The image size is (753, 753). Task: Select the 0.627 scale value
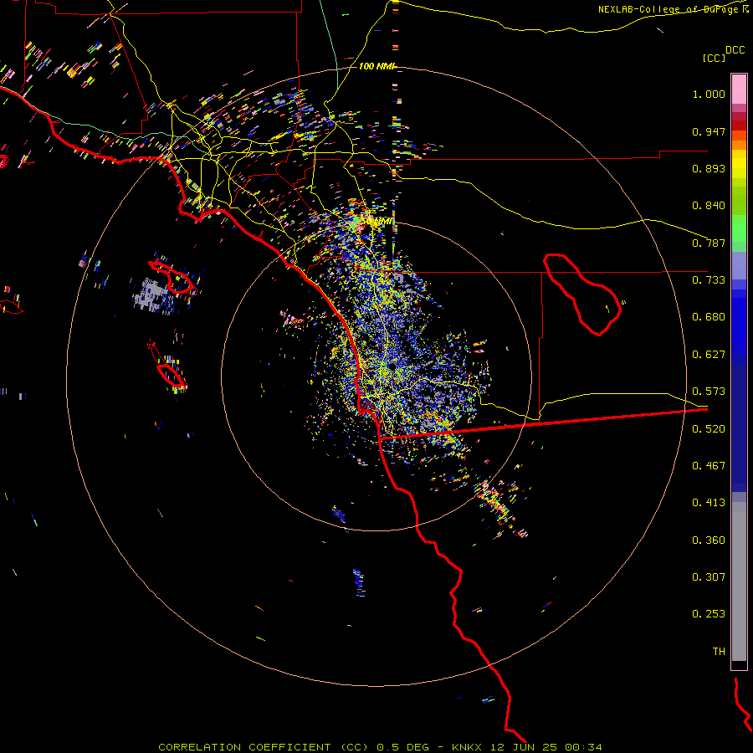point(709,355)
